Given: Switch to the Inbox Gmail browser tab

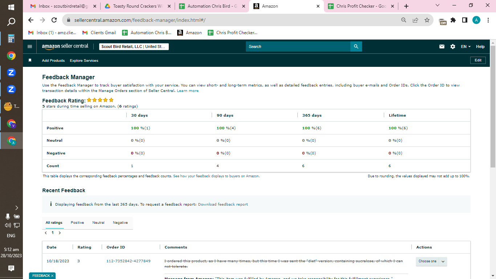Looking at the screenshot, I should point(62,6).
